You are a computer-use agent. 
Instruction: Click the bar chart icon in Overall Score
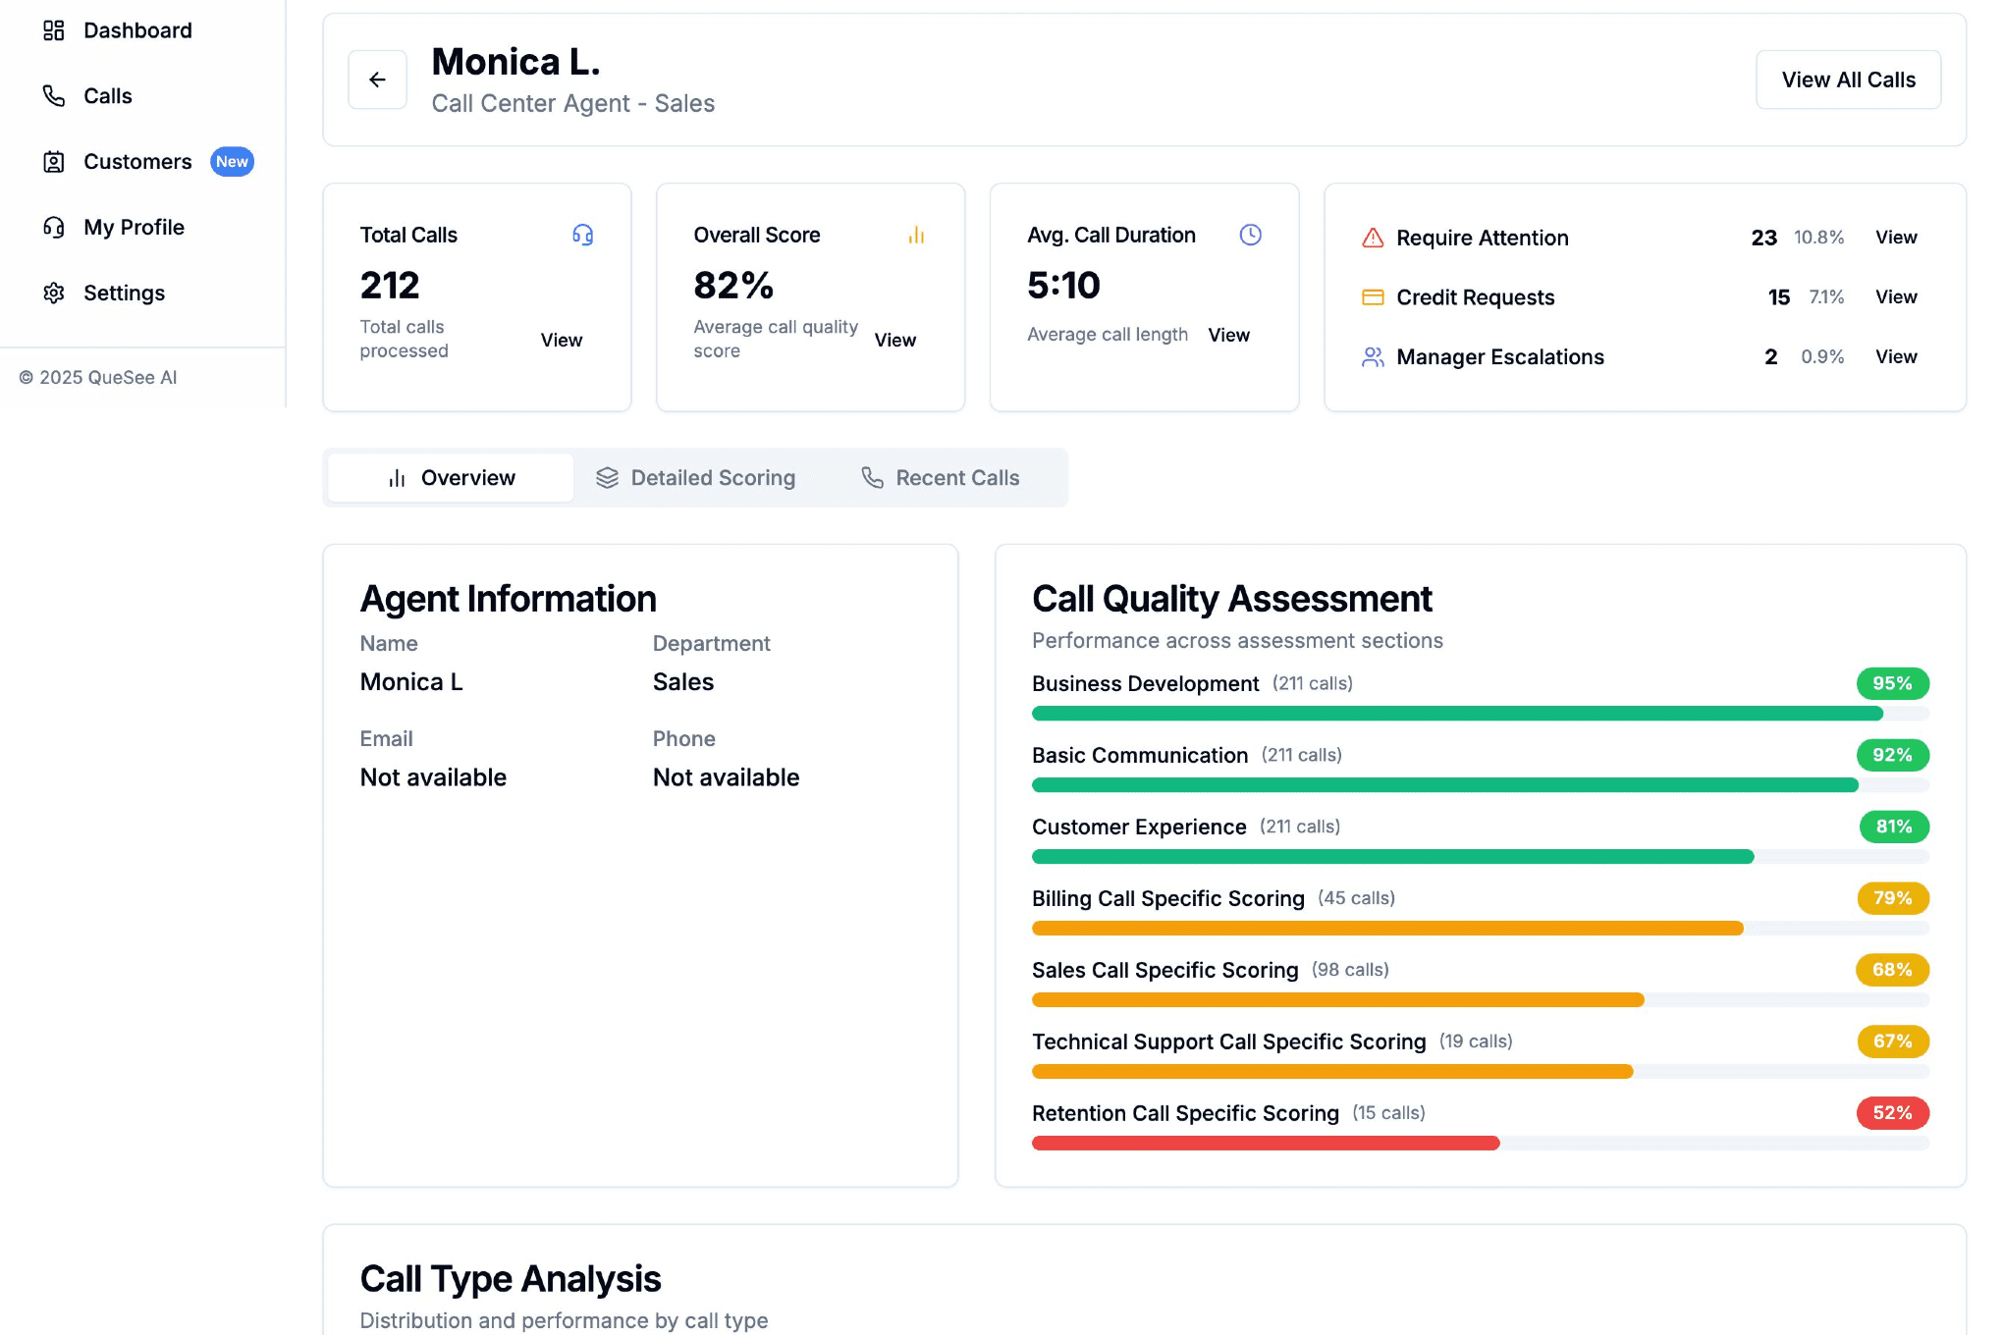[x=916, y=235]
